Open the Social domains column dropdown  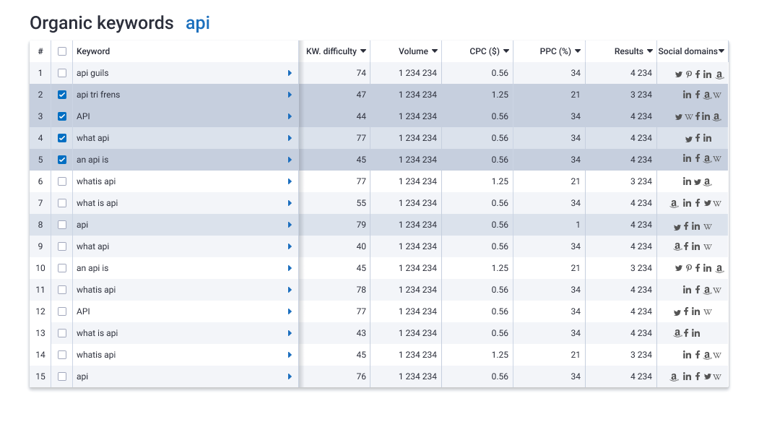722,51
